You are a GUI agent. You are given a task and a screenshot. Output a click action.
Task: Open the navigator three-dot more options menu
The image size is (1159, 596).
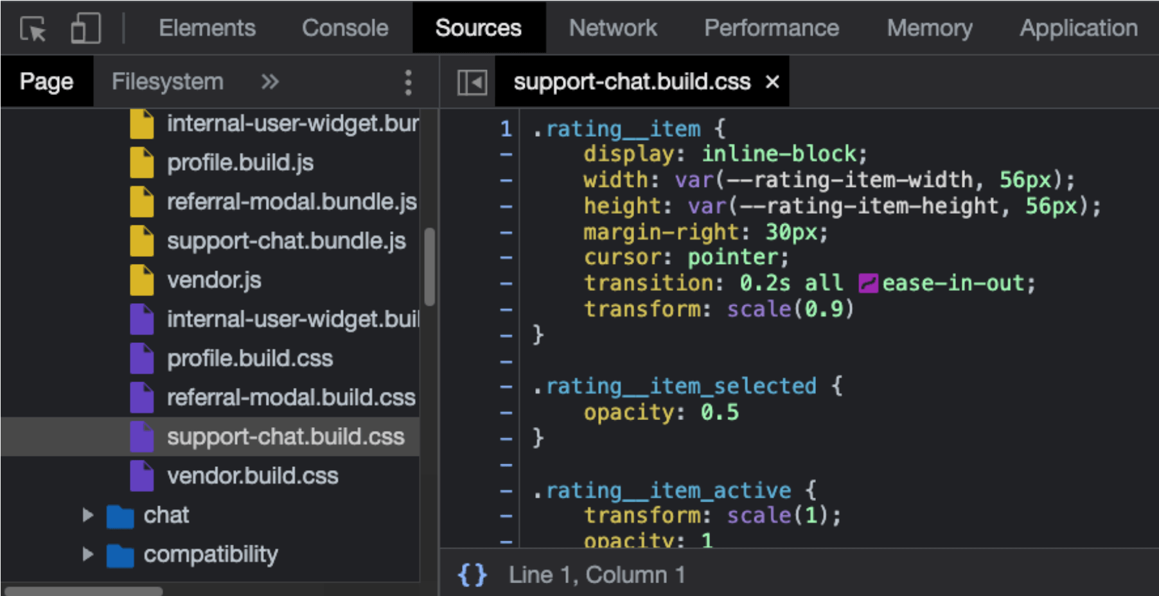tap(408, 82)
